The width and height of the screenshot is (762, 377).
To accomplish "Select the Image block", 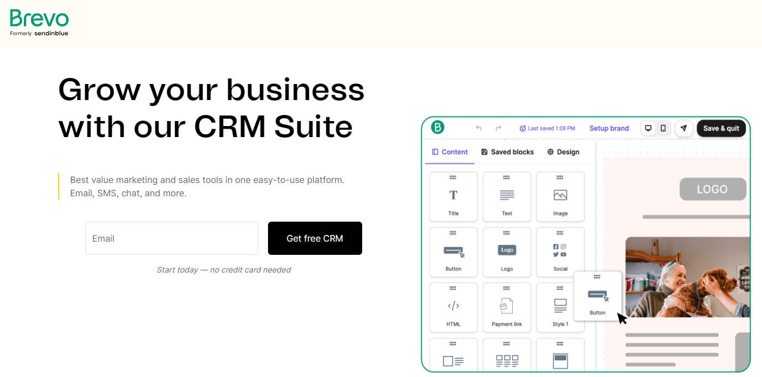I will (560, 197).
